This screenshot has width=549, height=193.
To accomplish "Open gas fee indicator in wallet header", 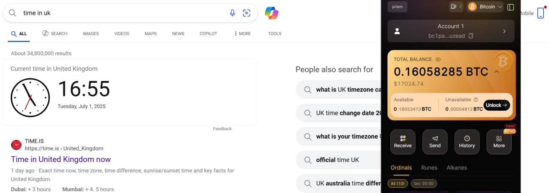I will pos(456,7).
